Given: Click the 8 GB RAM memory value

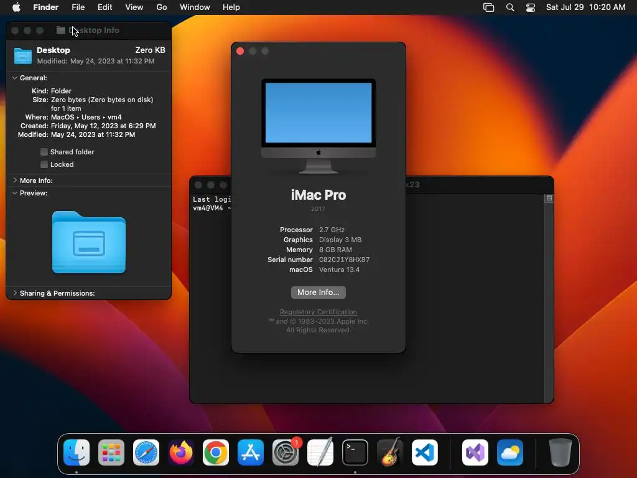Looking at the screenshot, I should point(335,250).
